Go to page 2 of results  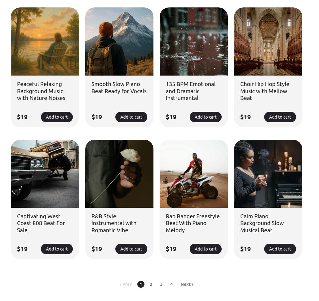(x=151, y=284)
